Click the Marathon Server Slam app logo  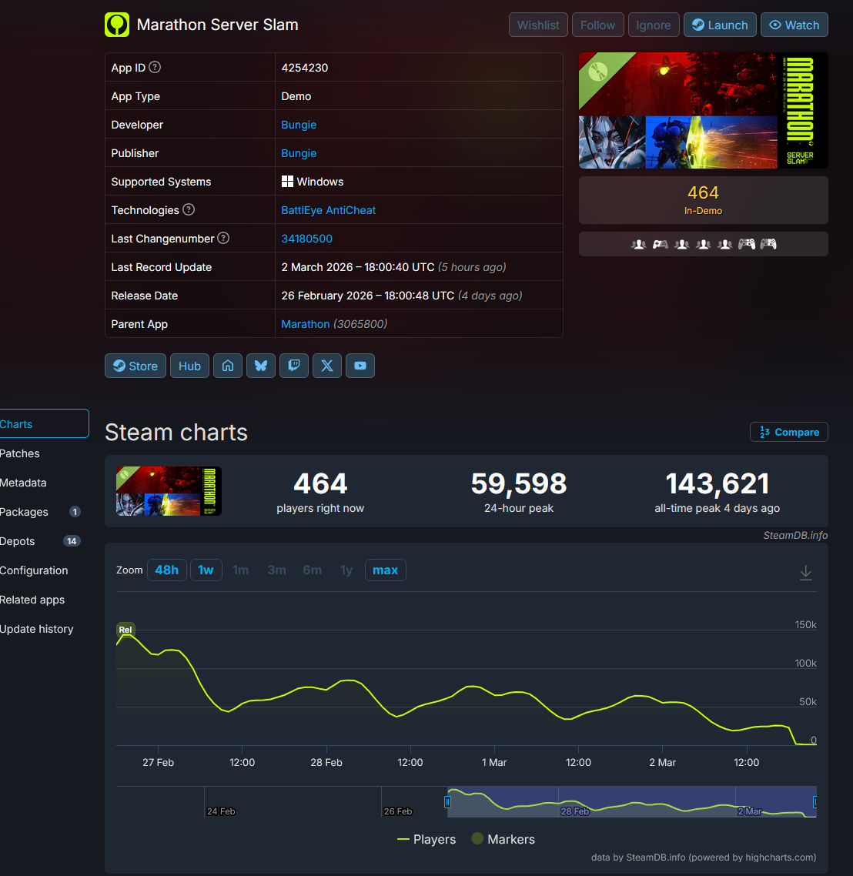[117, 25]
